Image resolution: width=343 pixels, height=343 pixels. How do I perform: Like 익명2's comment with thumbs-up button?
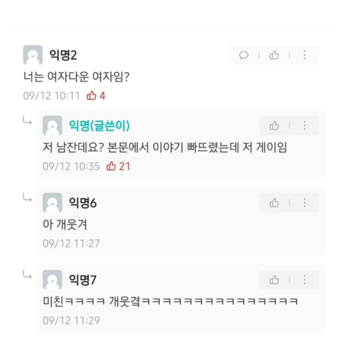click(x=274, y=55)
